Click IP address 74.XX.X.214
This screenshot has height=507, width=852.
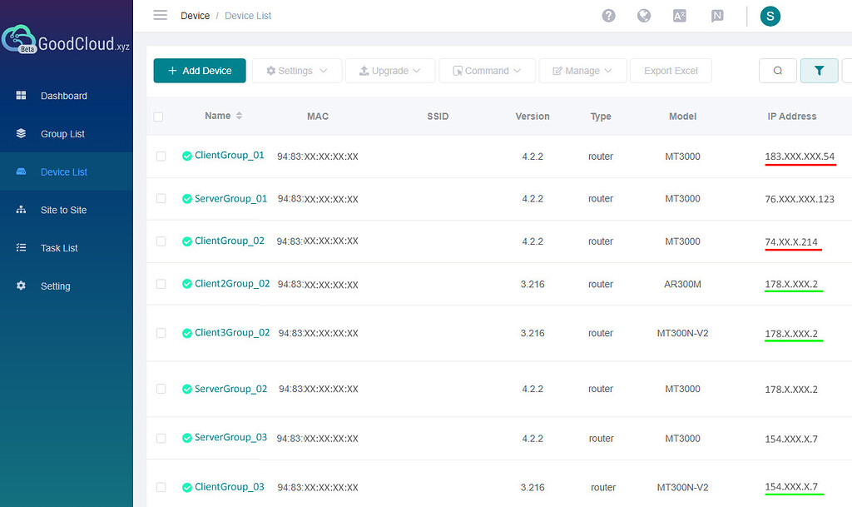coord(791,241)
